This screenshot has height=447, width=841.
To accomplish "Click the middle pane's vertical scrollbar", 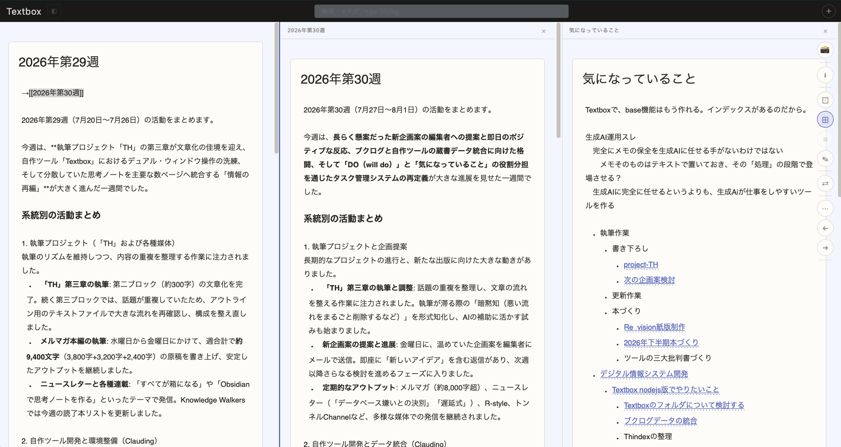I will 559,80.
